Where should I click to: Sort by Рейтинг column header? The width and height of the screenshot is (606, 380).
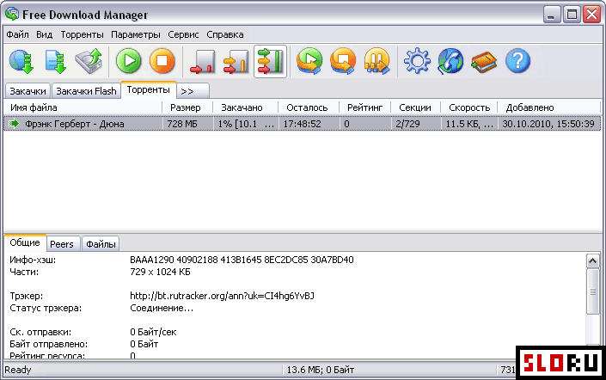click(364, 107)
